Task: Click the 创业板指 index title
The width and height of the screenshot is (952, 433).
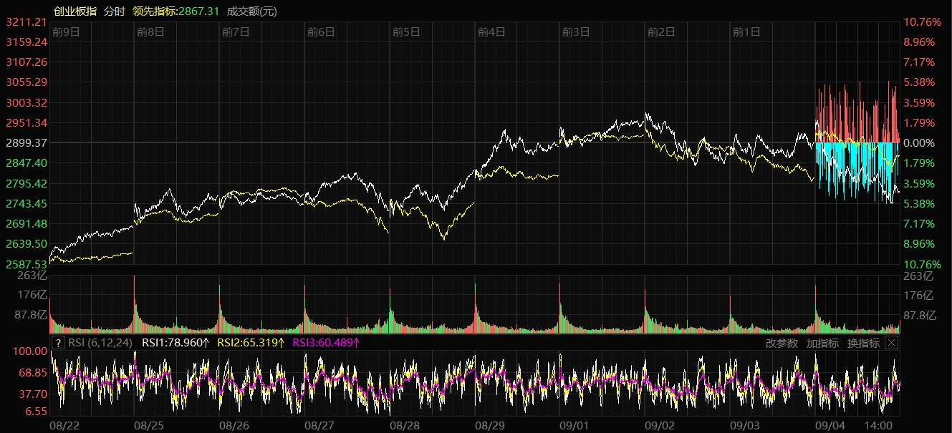Action: click(75, 11)
